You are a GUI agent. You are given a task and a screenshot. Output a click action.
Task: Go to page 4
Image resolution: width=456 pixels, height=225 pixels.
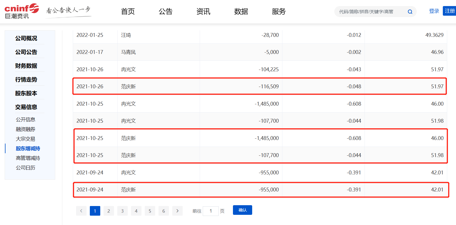(136, 211)
